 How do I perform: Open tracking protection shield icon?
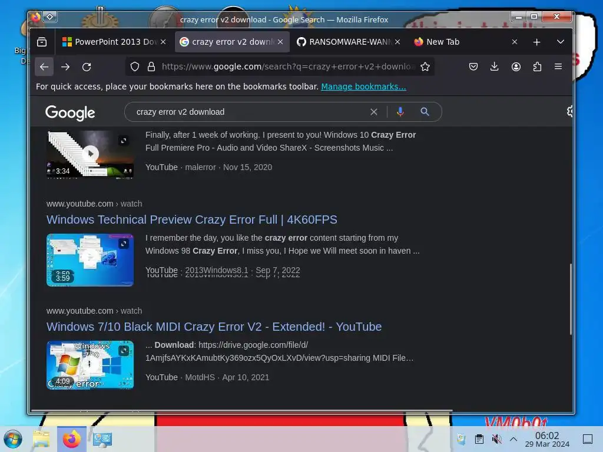135,67
